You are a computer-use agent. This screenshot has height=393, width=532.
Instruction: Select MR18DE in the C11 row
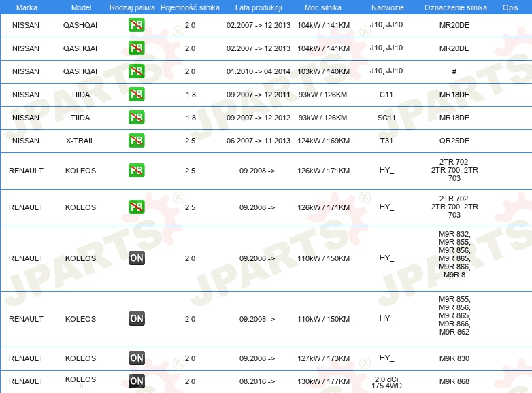pos(454,95)
